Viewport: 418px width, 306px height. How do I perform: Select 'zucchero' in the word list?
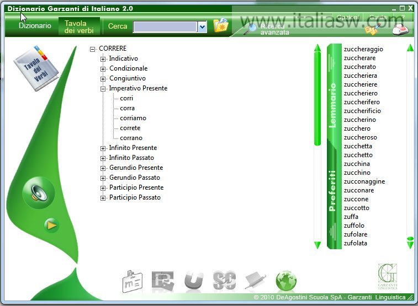coord(357,128)
